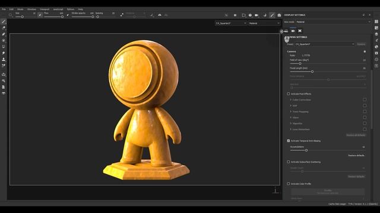Open the Iray render mode icon
Image resolution: width=380 pixels, height=213 pixels.
coord(279,15)
